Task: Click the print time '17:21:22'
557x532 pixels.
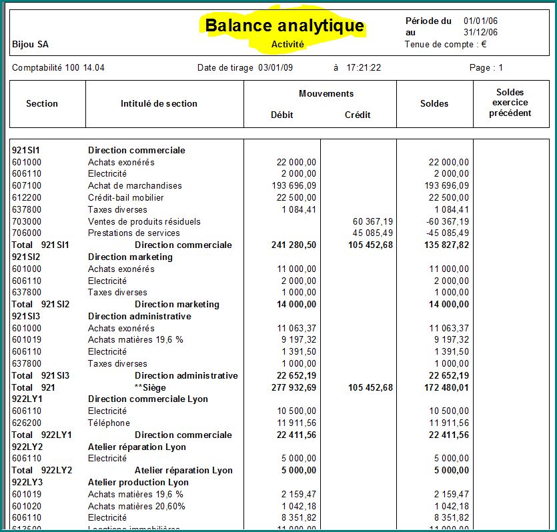Action: pyautogui.click(x=364, y=67)
